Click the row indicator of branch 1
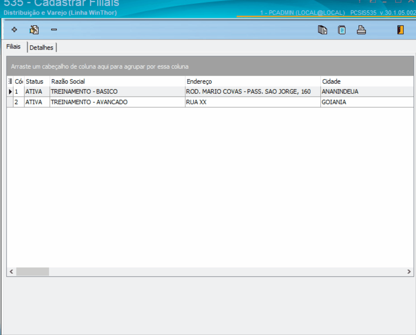 click(x=10, y=92)
